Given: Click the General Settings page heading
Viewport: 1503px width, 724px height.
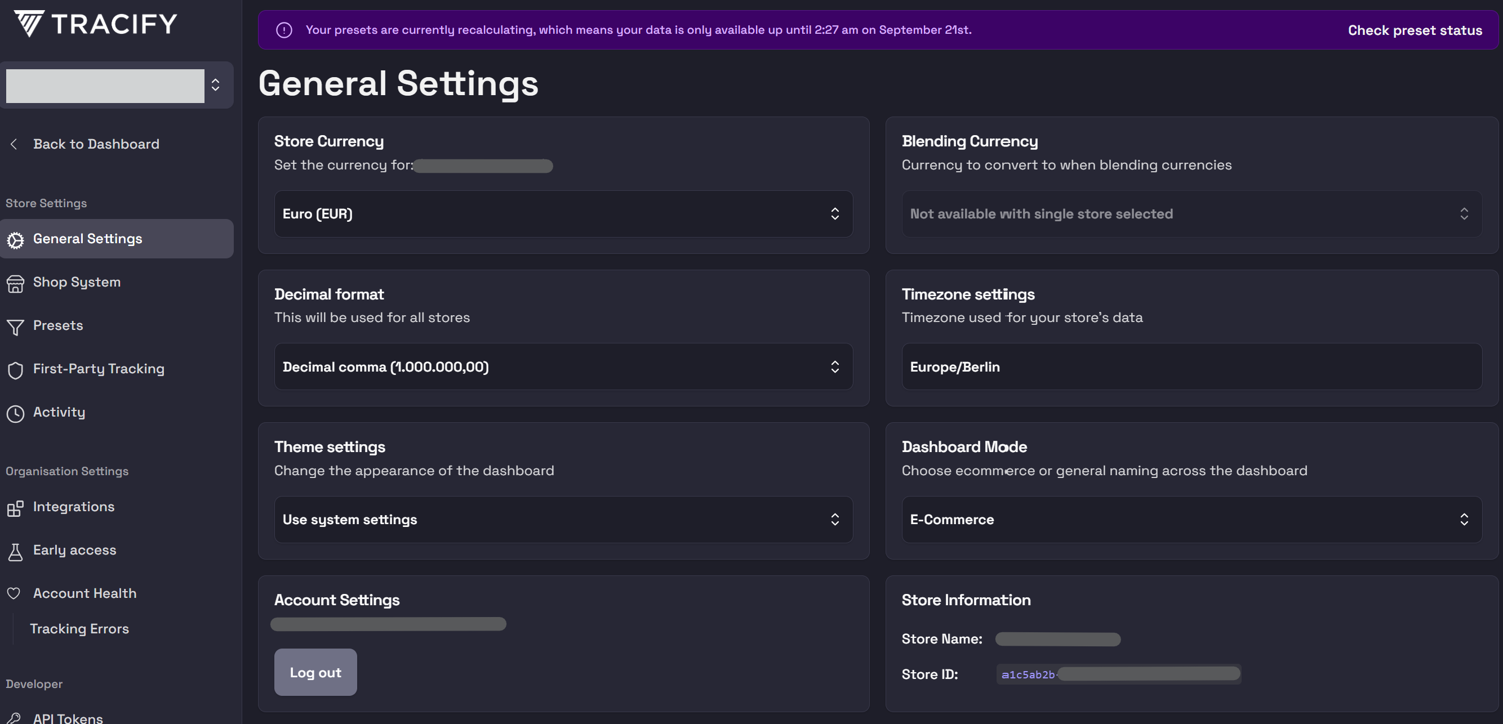Looking at the screenshot, I should pos(398,83).
